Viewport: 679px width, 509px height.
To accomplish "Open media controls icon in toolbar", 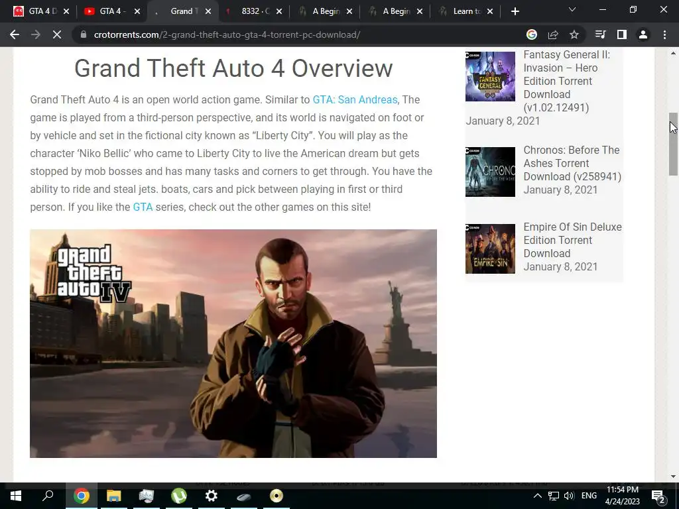I will pyautogui.click(x=600, y=34).
